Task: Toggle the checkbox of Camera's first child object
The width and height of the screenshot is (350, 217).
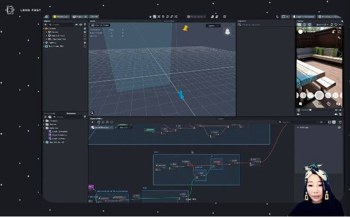Action: coord(85,32)
